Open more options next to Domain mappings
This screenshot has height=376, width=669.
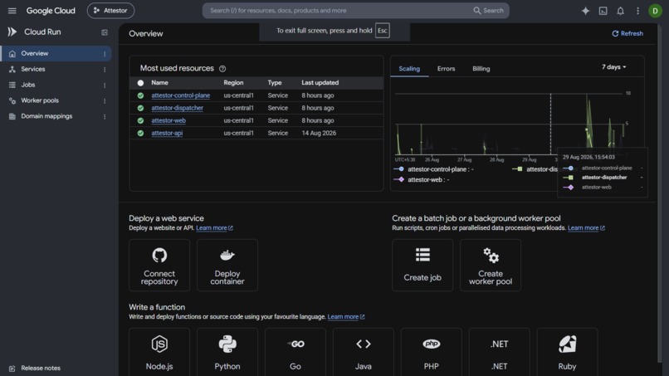(x=105, y=116)
